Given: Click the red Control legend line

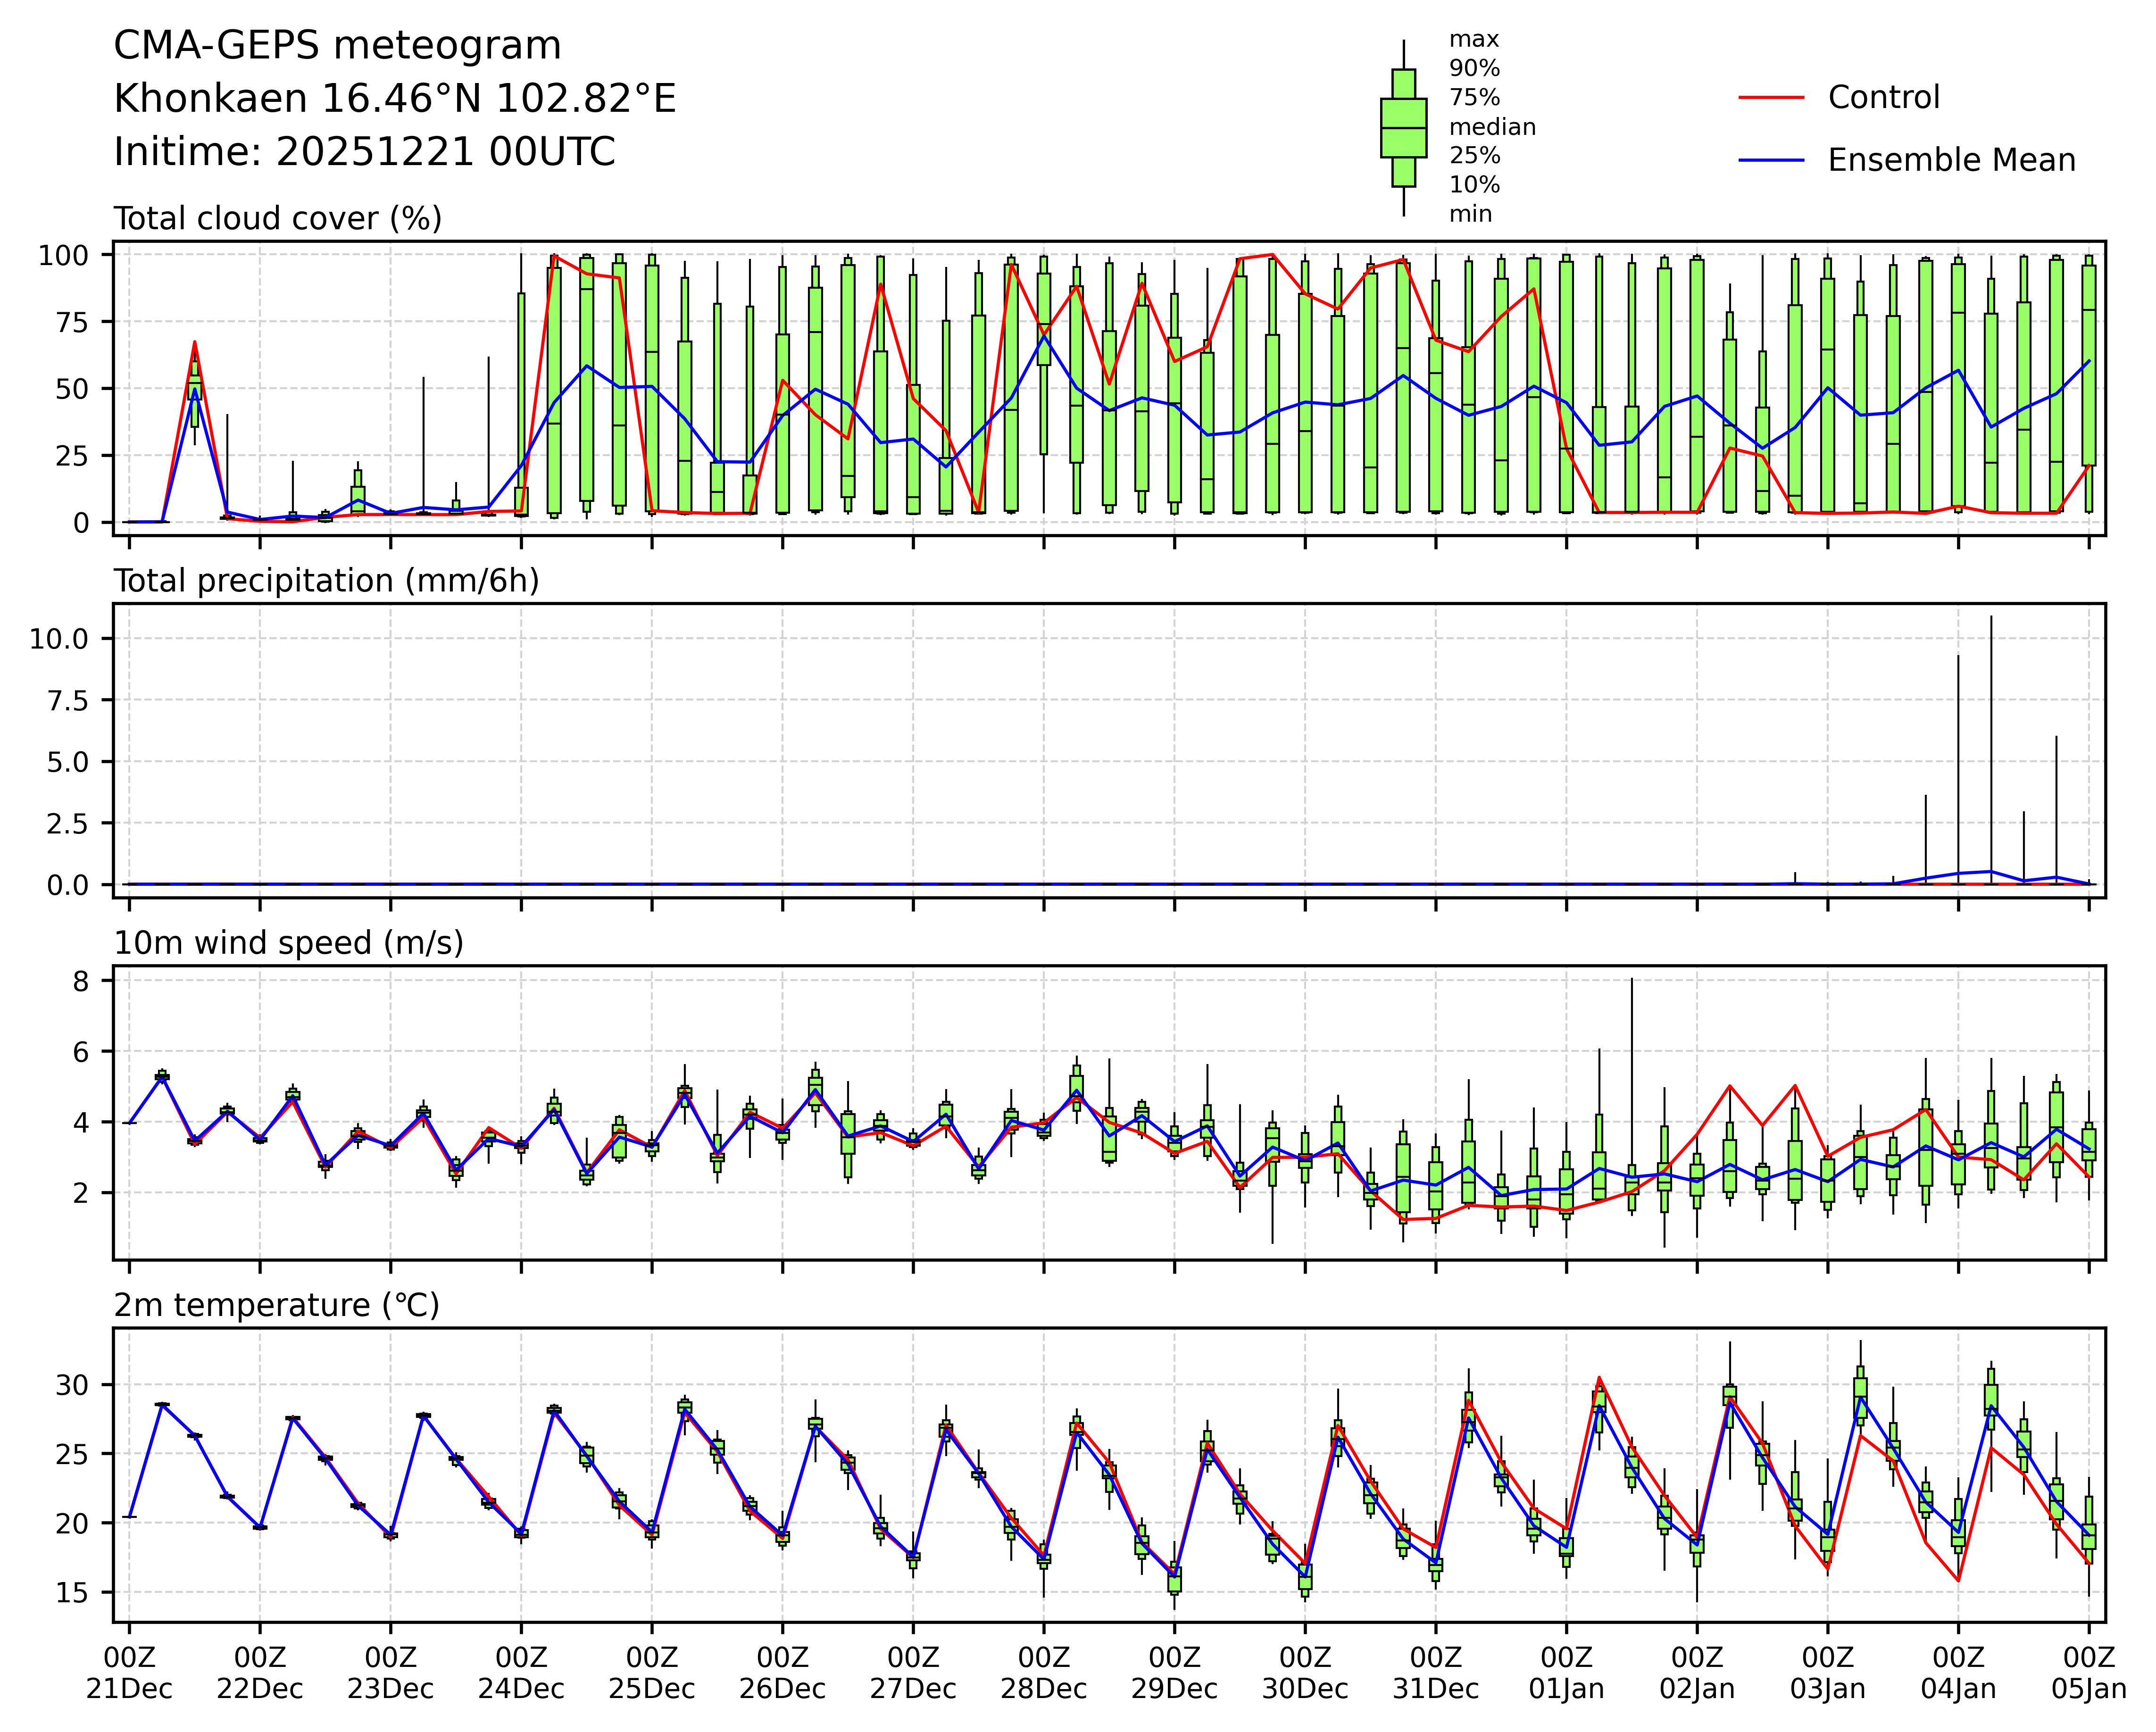Looking at the screenshot, I should 1771,98.
